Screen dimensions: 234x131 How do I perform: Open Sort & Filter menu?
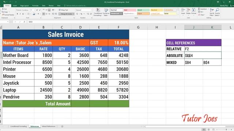212,12
